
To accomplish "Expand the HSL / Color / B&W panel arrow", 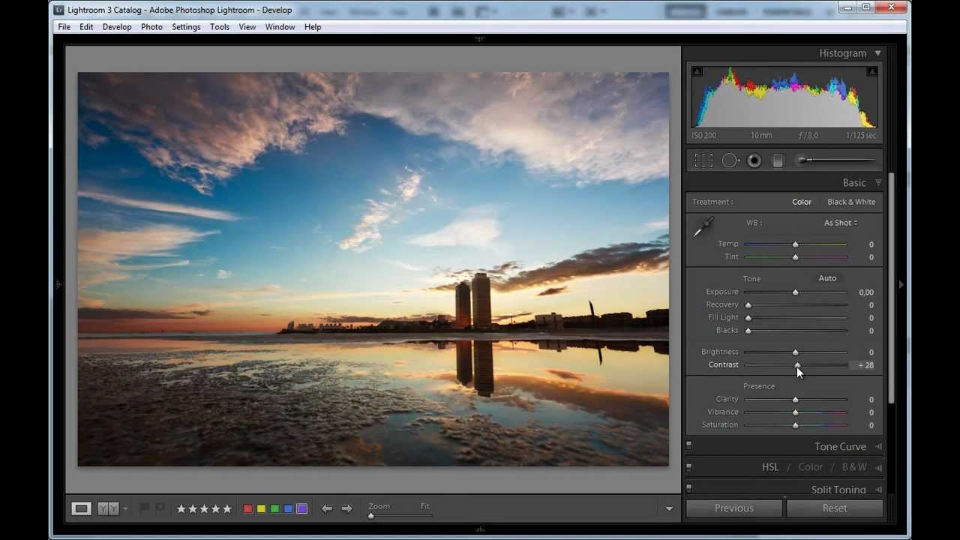I will [878, 467].
